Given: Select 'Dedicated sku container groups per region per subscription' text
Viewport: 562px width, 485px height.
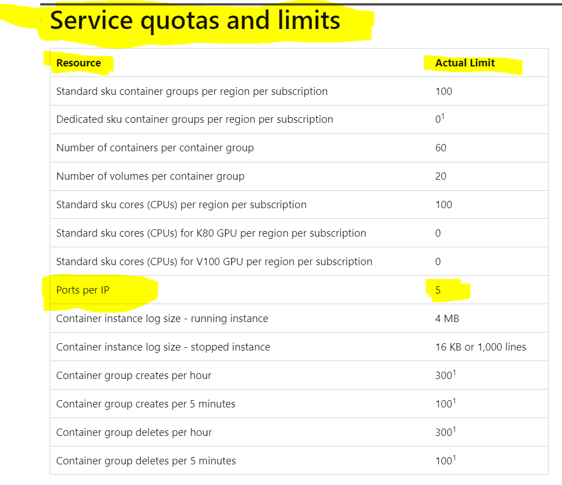Looking at the screenshot, I should 194,119.
